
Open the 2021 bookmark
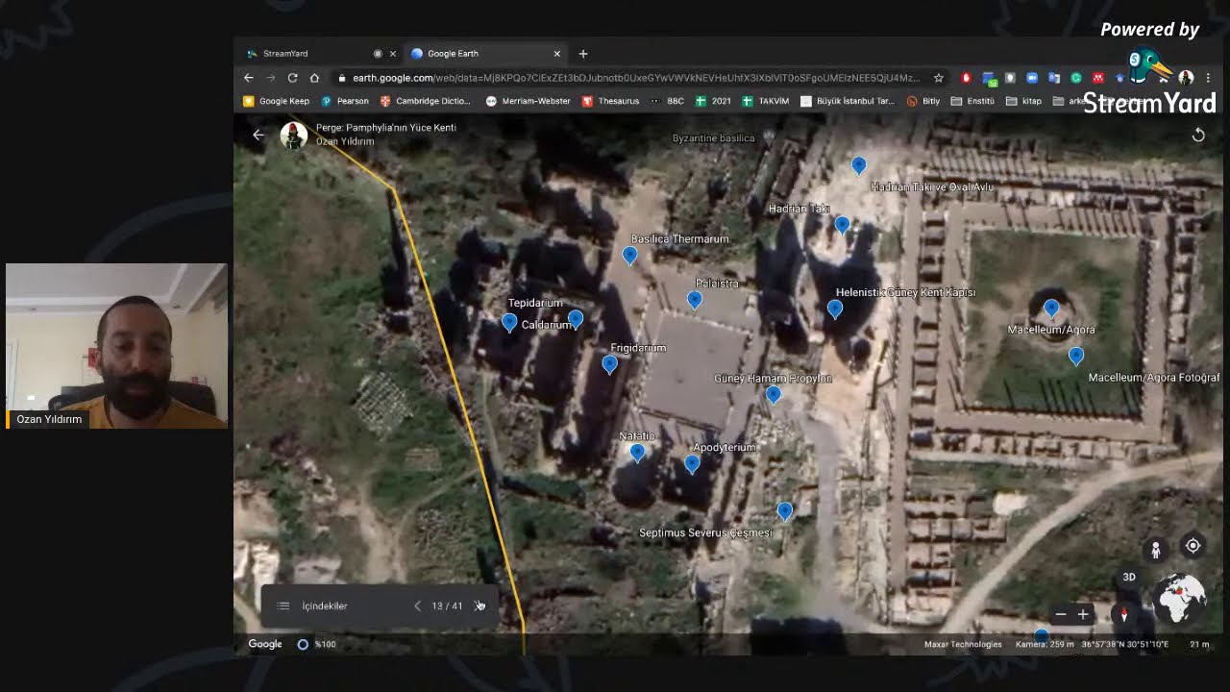714,101
